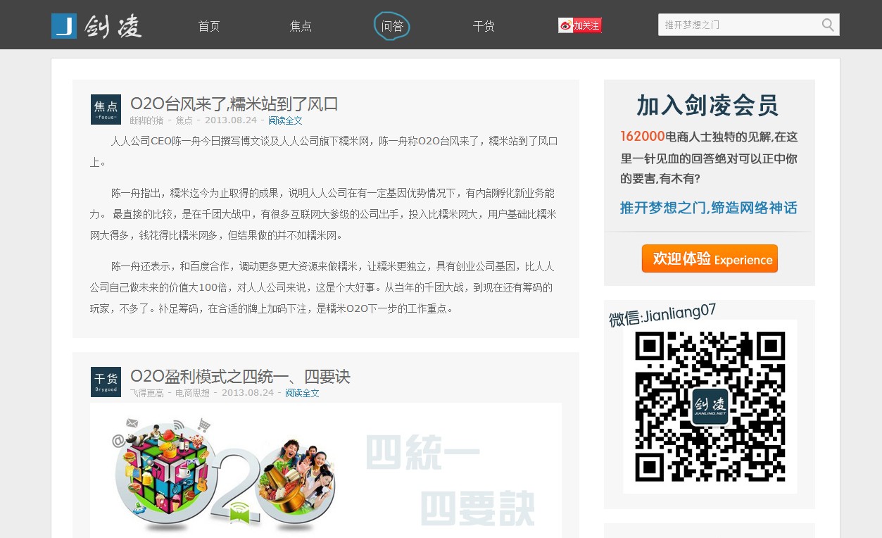The height and width of the screenshot is (538, 882).
Task: Click the 剑凌 logo inside QR code
Action: click(710, 406)
